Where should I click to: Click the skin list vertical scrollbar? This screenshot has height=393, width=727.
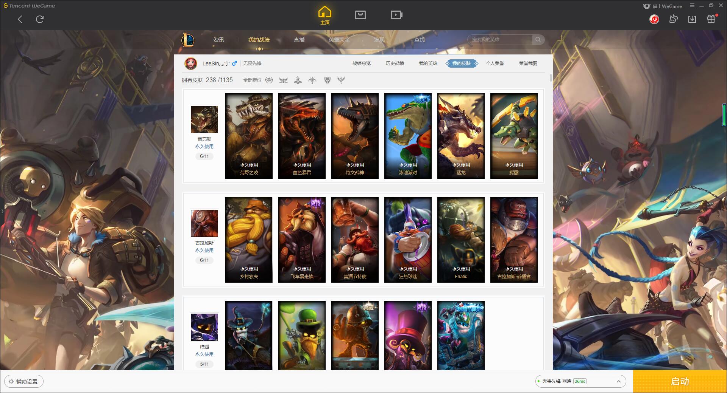(x=551, y=78)
